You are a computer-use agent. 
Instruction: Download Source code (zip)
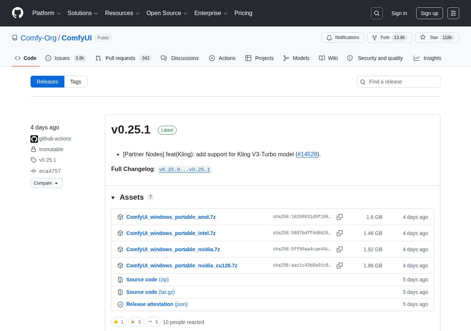click(148, 280)
